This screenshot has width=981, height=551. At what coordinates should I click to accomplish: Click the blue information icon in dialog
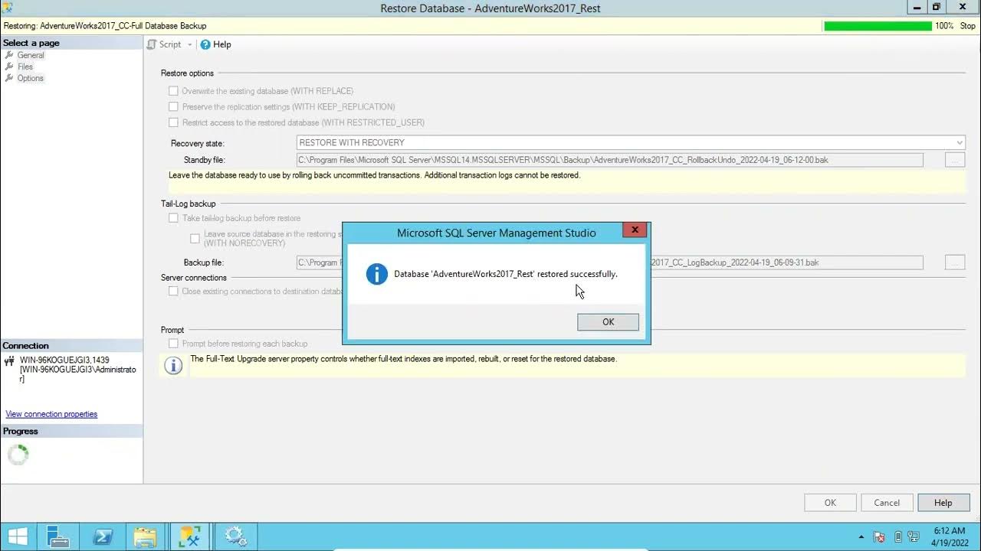(x=376, y=274)
